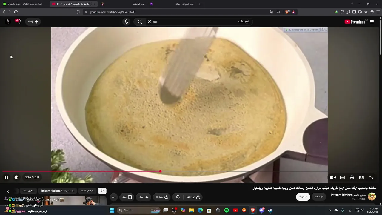The width and height of the screenshot is (382, 215).
Task: Open the Ask AI sparkle button
Action: tap(144, 197)
